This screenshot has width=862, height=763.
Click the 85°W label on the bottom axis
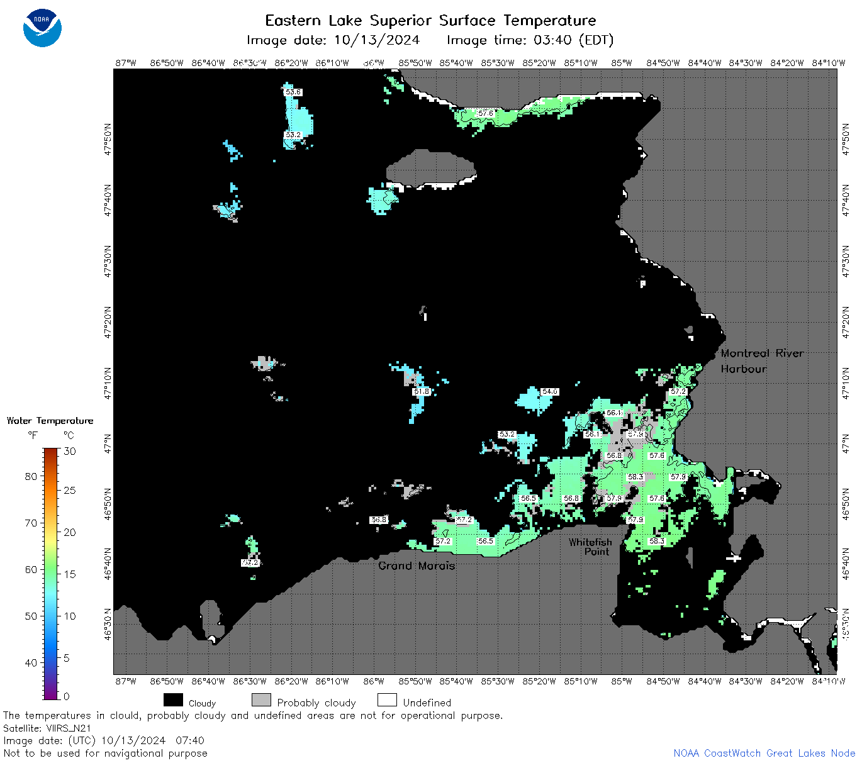point(622,681)
